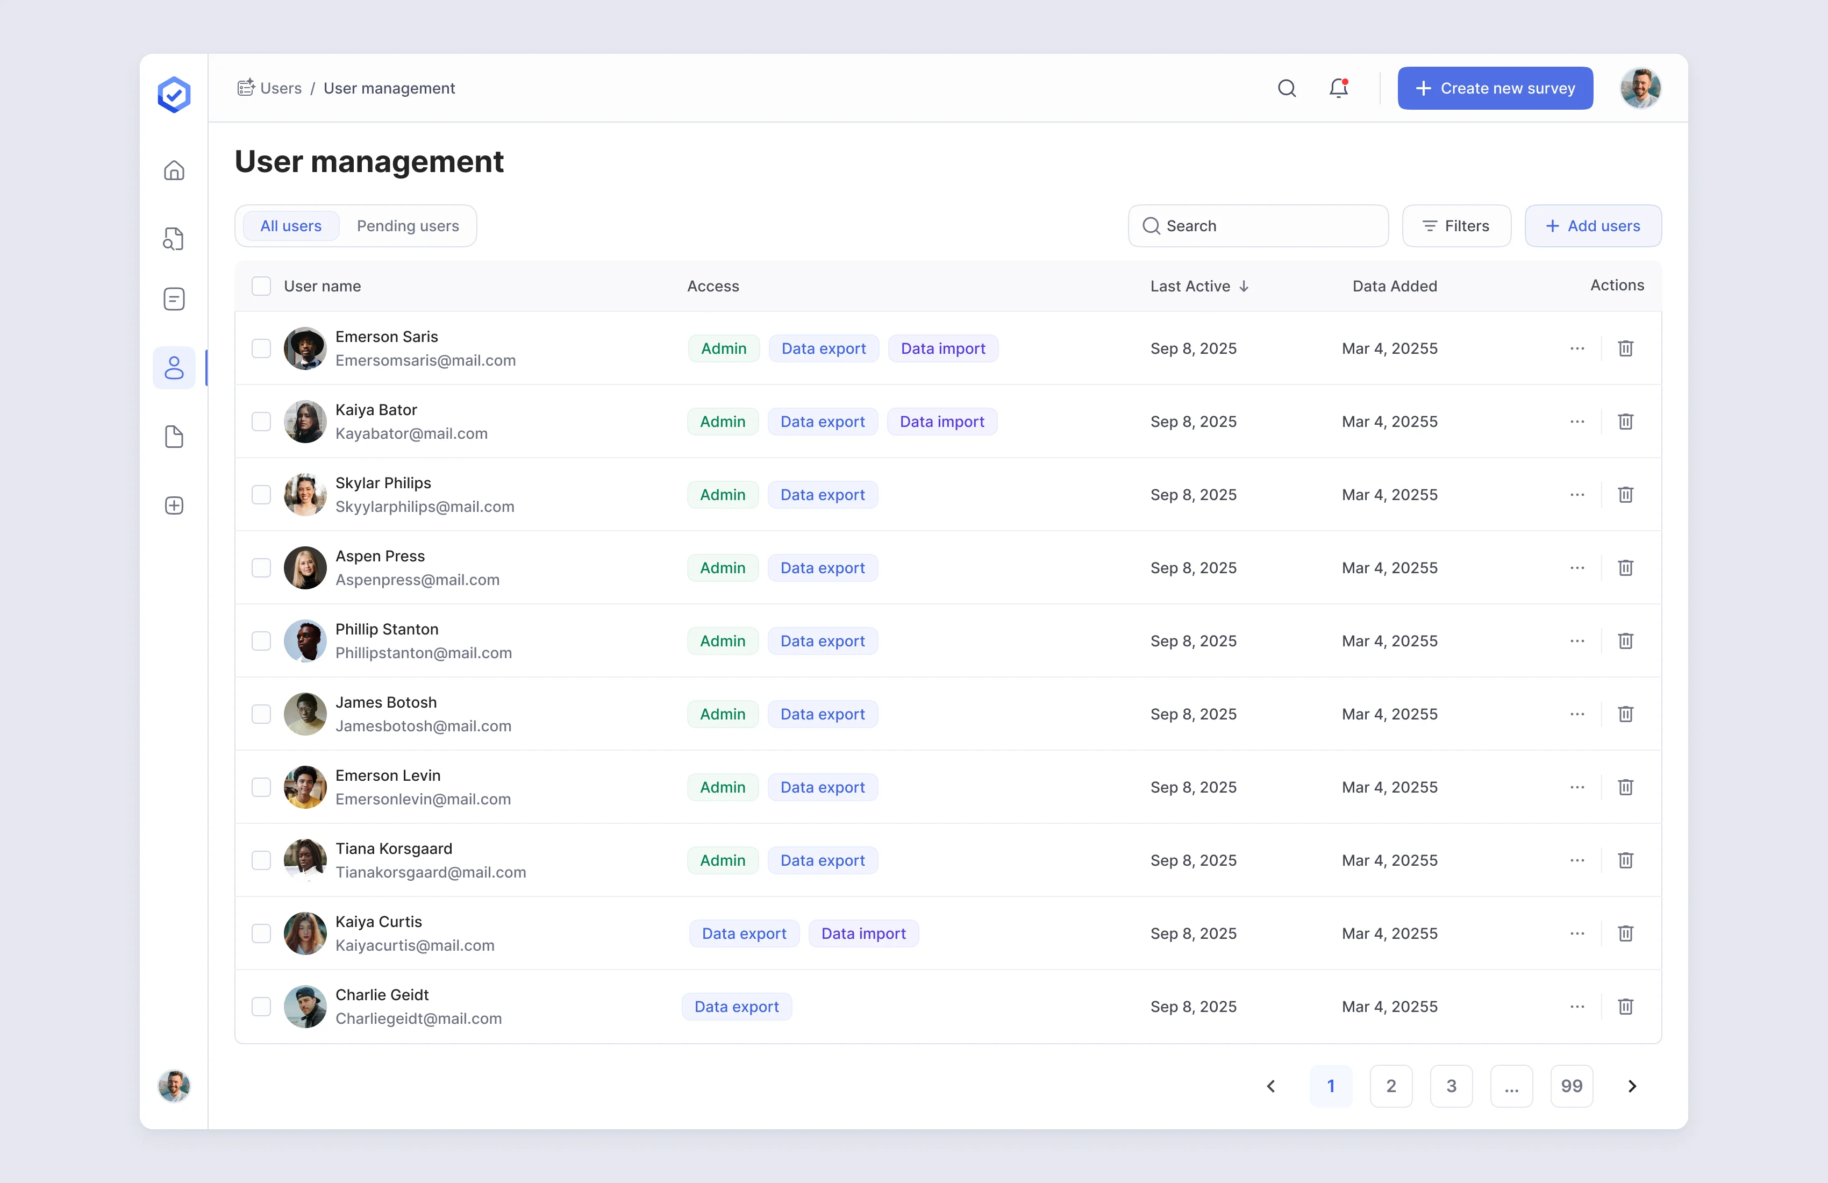The image size is (1828, 1183).
Task: Check the select-all checkbox in the header
Action: tap(261, 286)
